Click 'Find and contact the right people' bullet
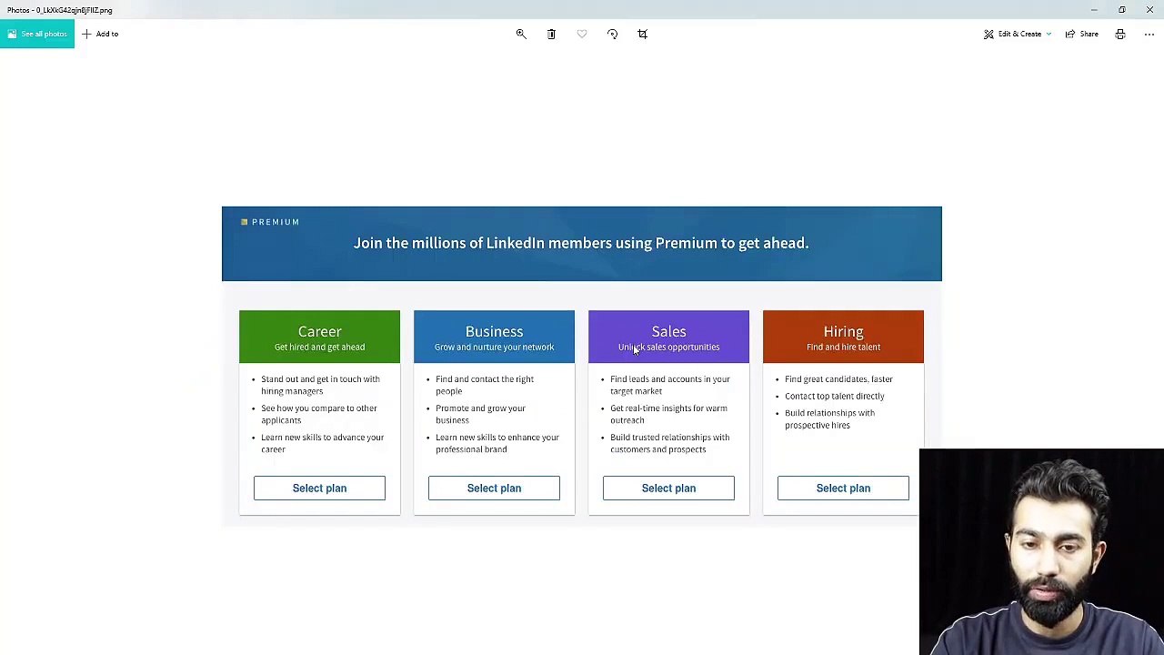Image resolution: width=1164 pixels, height=655 pixels. [485, 385]
